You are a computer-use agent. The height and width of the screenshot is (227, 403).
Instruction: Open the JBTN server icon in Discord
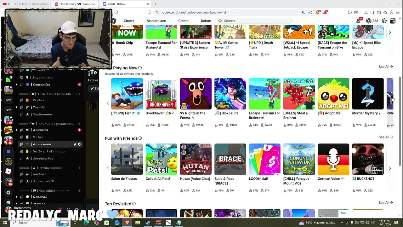[x=9, y=130]
